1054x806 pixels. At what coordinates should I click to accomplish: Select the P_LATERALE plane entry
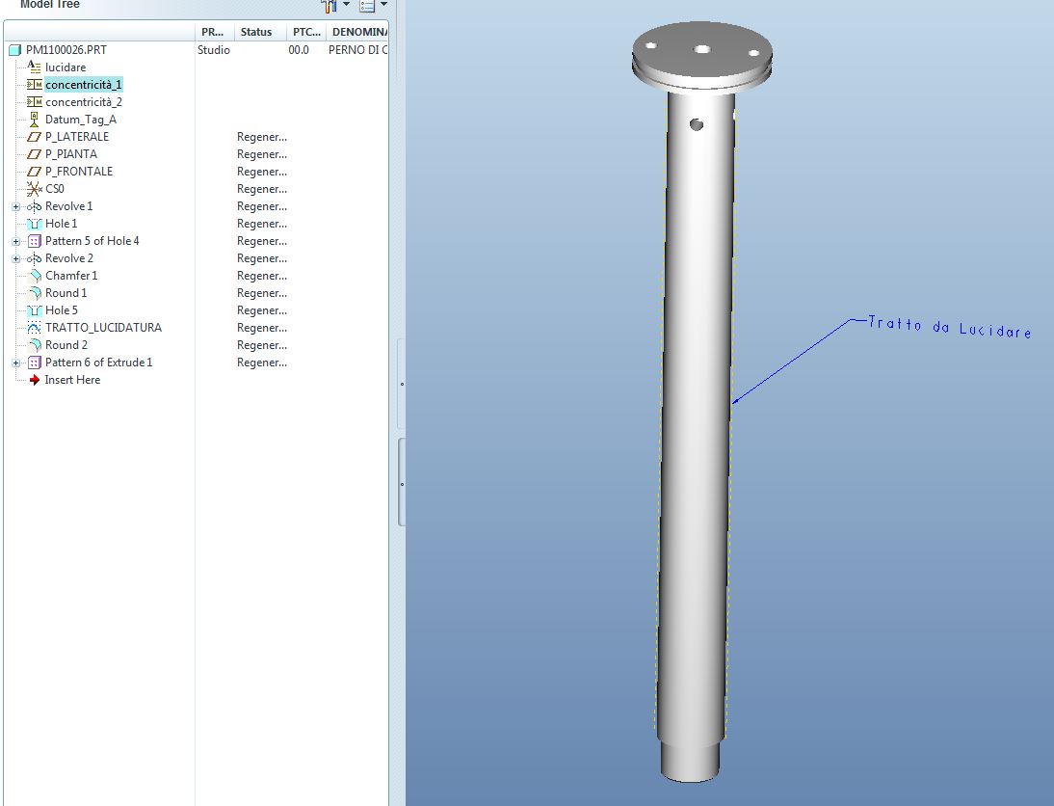77,137
